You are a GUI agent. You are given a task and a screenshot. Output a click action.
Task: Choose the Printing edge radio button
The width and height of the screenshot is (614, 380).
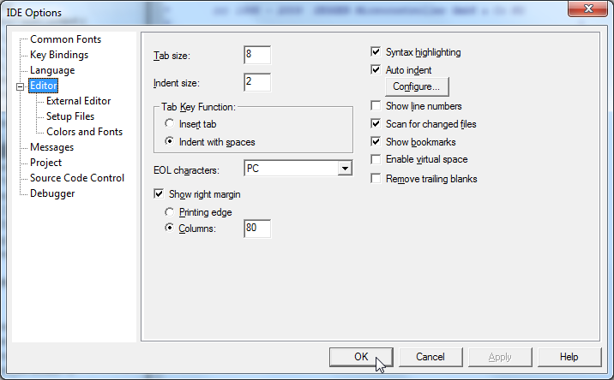[x=171, y=211]
